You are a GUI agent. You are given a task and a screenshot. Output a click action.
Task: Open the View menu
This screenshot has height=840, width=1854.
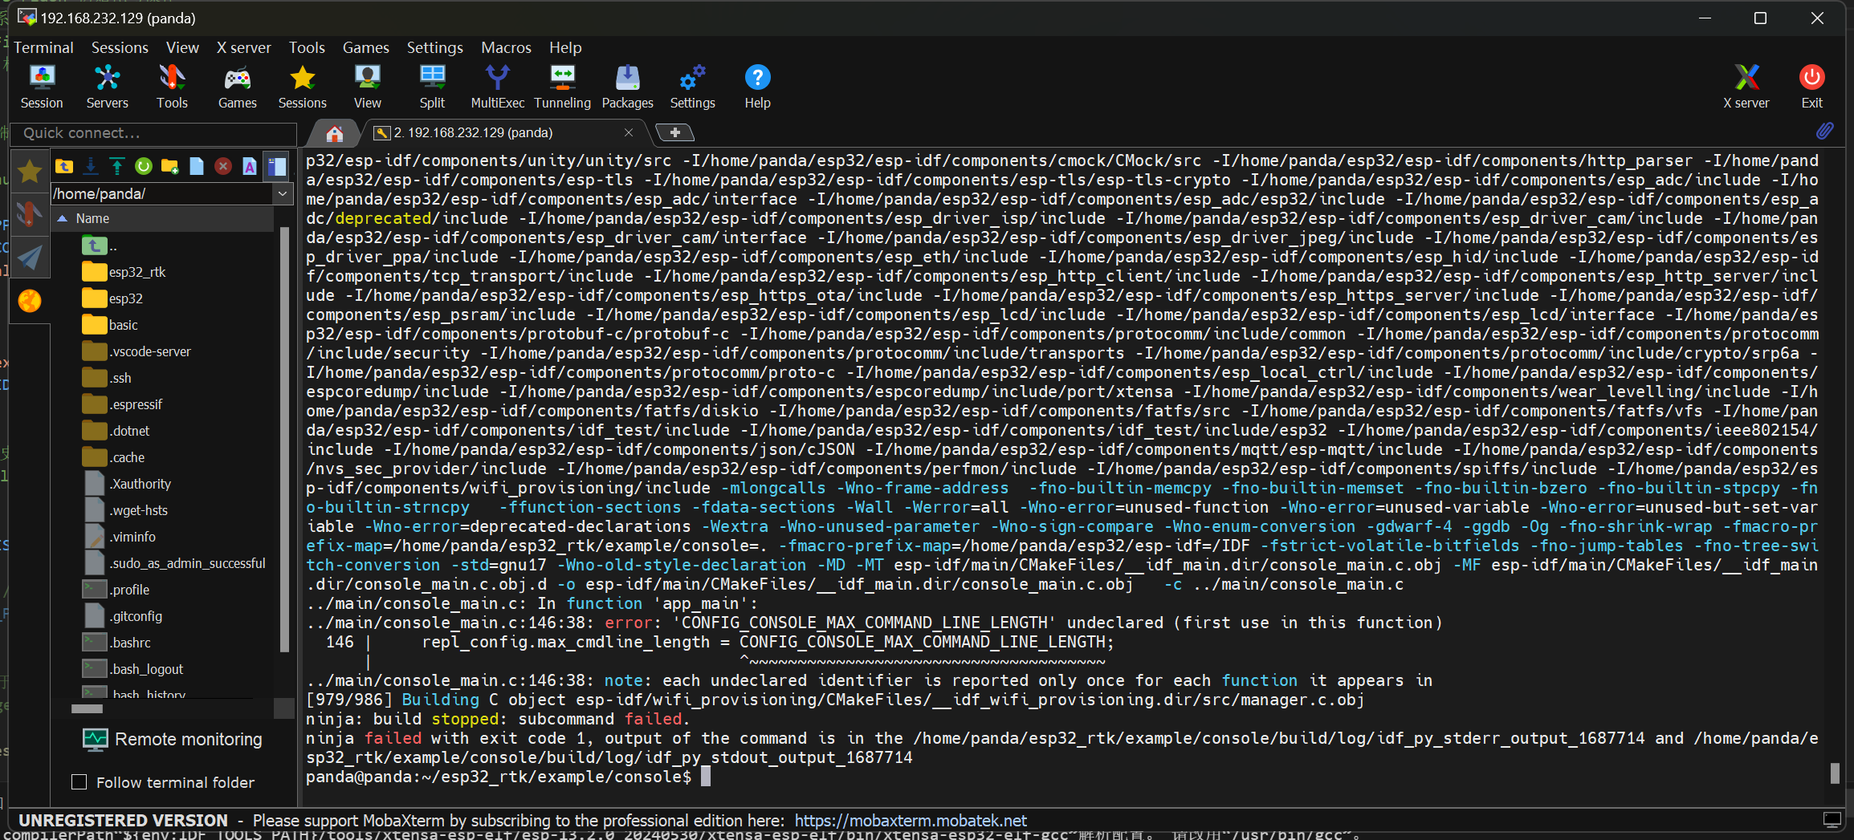click(x=182, y=47)
